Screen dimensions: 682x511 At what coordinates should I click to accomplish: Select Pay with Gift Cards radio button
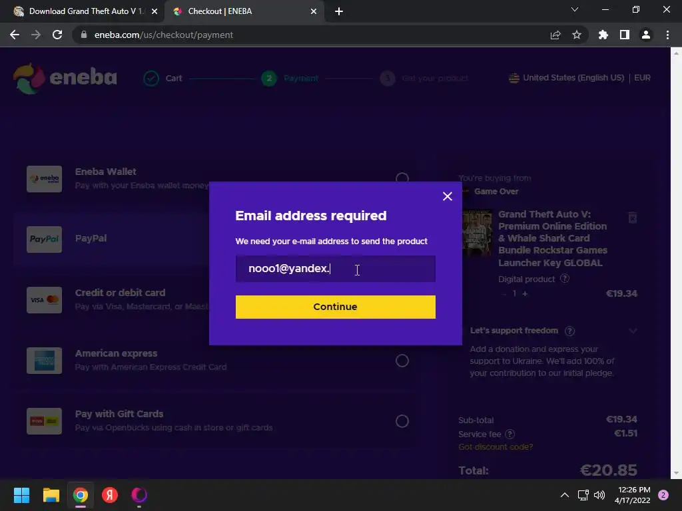point(402,421)
